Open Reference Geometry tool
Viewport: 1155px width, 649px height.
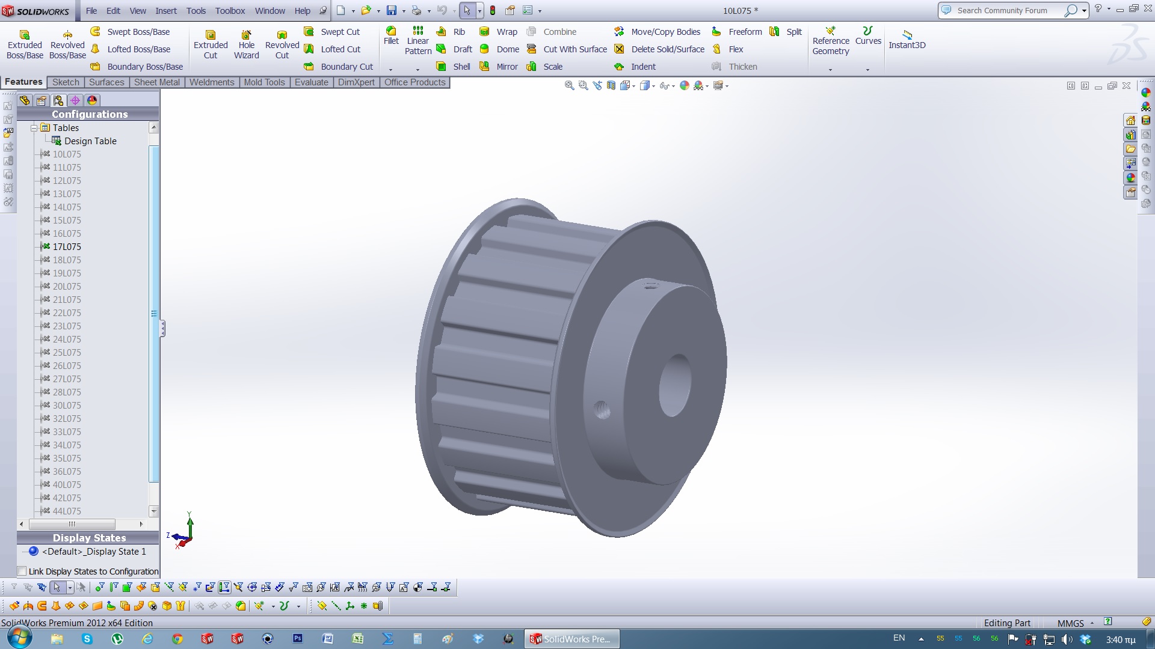point(831,41)
